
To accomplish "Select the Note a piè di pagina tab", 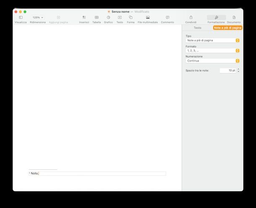I will [227, 28].
